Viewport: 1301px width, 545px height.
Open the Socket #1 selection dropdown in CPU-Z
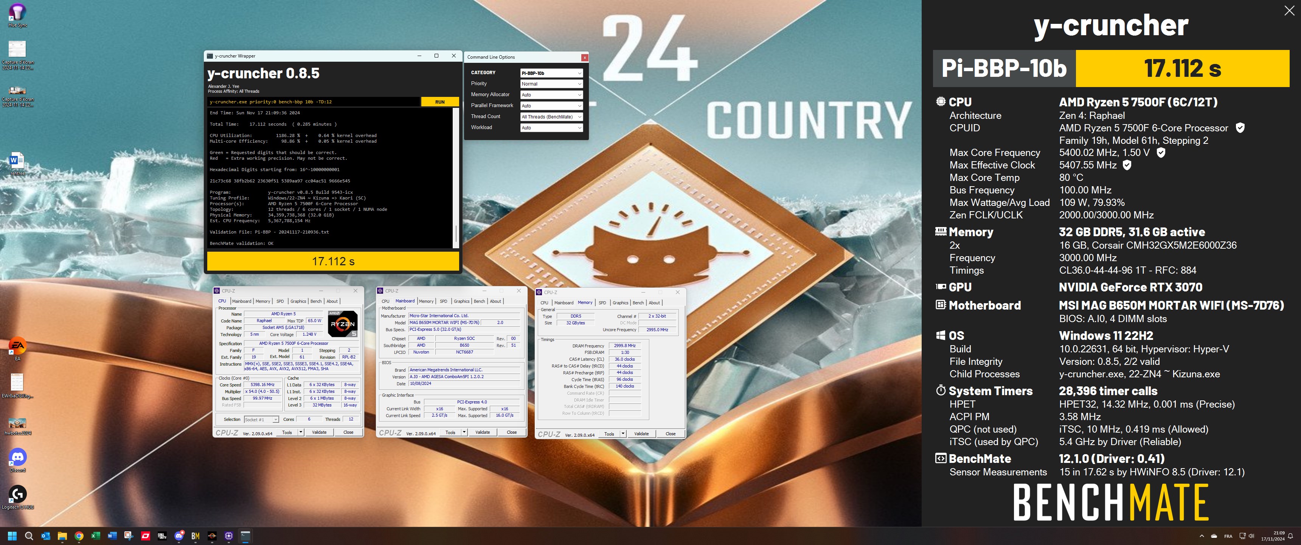click(x=261, y=420)
